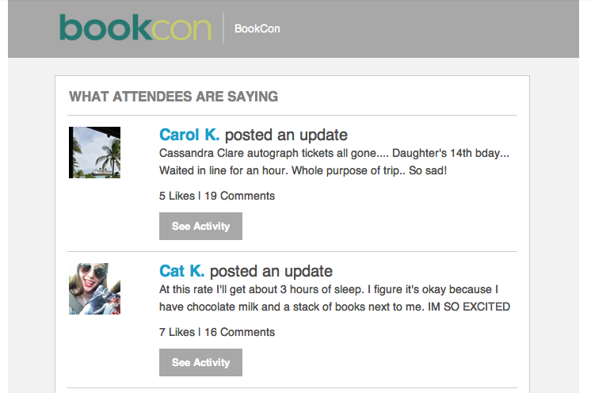Click the green "con" part of the logo
Viewport: 591px width, 393px height.
coord(181,28)
